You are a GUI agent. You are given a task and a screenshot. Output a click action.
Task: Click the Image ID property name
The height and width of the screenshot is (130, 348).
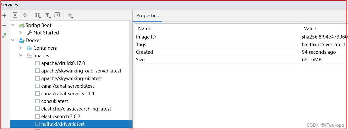pos(146,37)
